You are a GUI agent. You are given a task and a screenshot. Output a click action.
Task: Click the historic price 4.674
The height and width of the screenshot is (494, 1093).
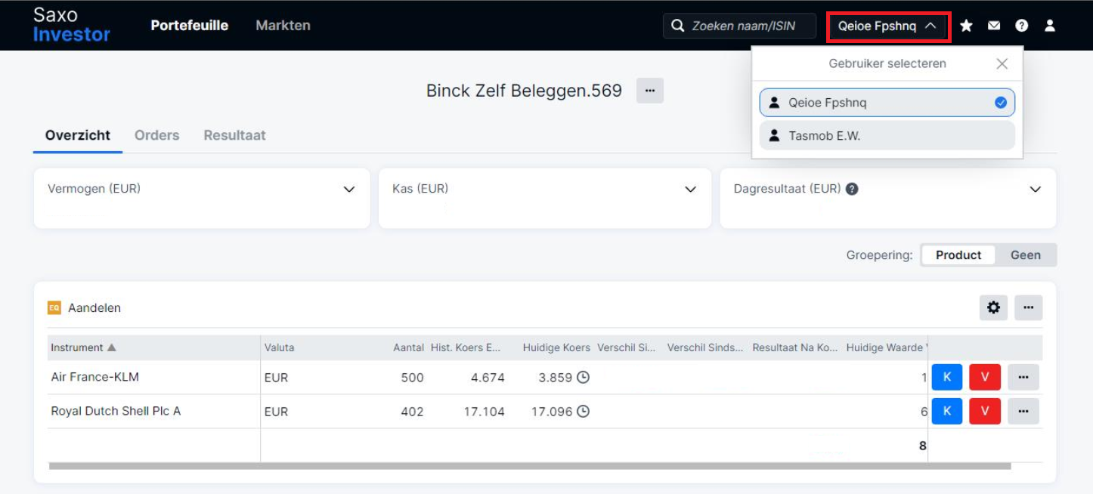[488, 378]
